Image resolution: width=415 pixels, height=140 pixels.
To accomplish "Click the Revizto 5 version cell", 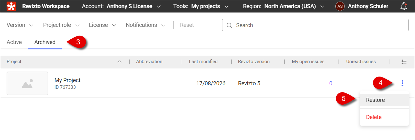I will pyautogui.click(x=249, y=83).
